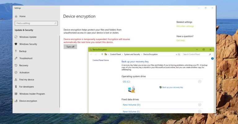Image resolution: width=238 pixels, height=124 pixels.
Task: Click the Turn off button
Action: click(70, 47)
